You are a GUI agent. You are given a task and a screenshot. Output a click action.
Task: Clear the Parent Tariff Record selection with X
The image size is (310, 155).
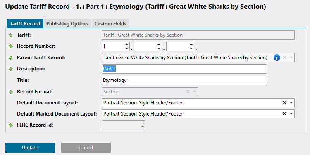[284, 58]
